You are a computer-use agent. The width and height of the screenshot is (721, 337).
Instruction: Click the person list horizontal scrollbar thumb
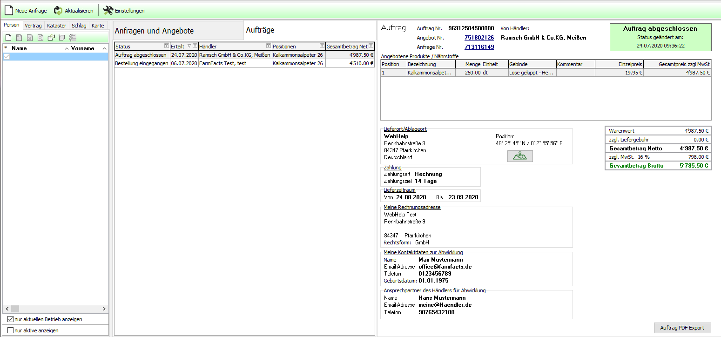point(15,309)
